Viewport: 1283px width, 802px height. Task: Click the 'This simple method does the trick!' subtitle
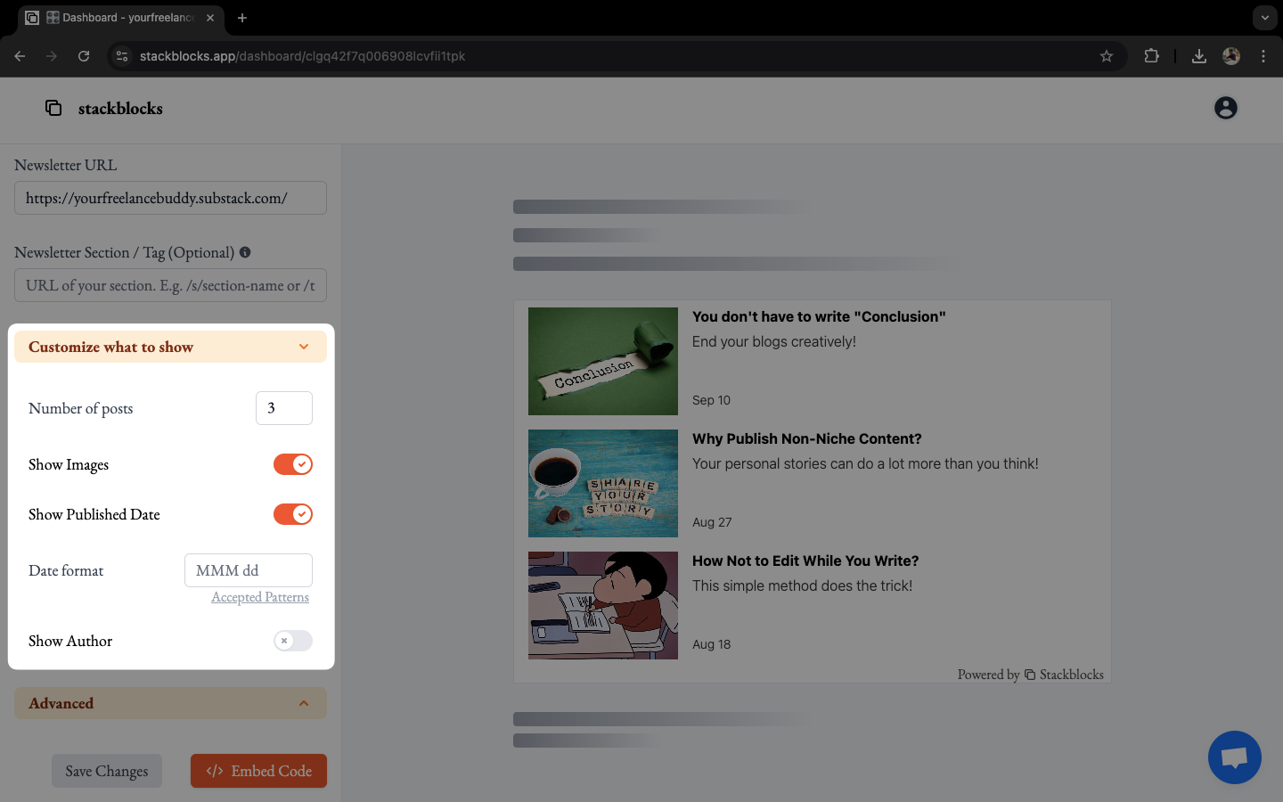click(802, 585)
